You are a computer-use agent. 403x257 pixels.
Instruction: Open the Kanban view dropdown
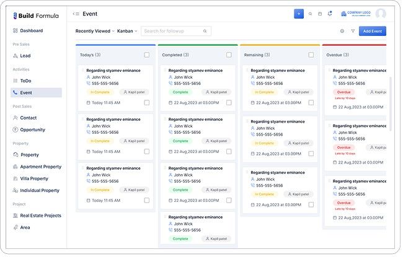coord(127,31)
